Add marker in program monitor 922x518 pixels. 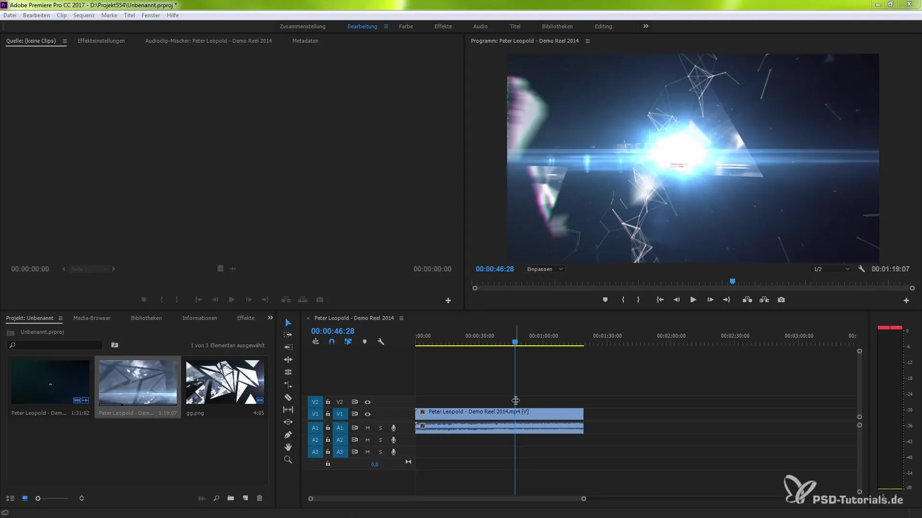click(x=605, y=300)
